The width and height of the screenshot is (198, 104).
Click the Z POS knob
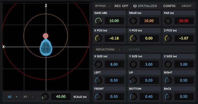pyautogui.click(x=168, y=38)
